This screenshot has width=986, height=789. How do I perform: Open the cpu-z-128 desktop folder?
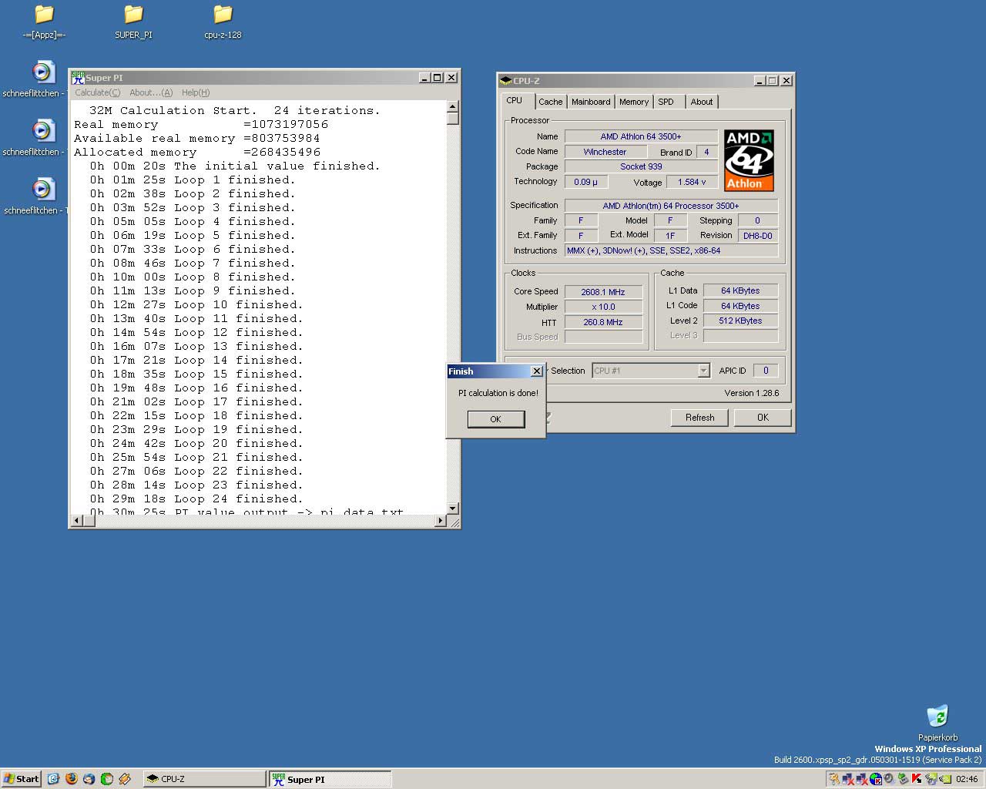coord(223,22)
